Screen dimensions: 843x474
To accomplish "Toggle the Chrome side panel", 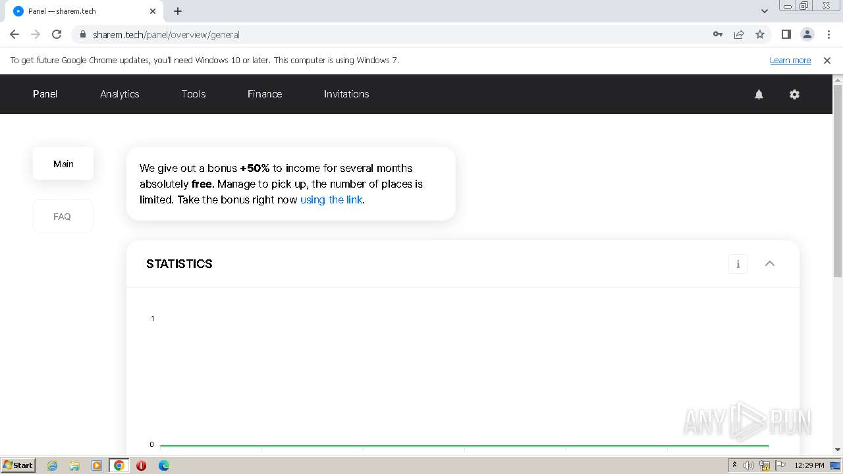I will pos(786,34).
